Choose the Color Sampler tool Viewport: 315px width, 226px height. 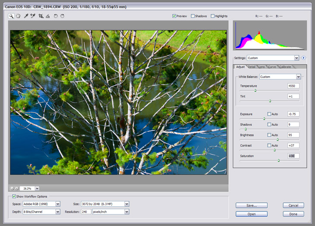tap(33, 16)
